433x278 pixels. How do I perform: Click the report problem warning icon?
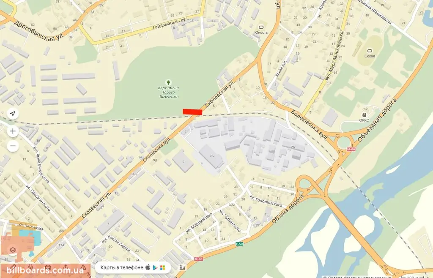click(x=83, y=267)
